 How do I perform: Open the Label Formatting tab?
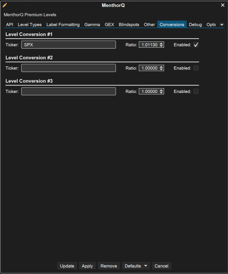[63, 25]
